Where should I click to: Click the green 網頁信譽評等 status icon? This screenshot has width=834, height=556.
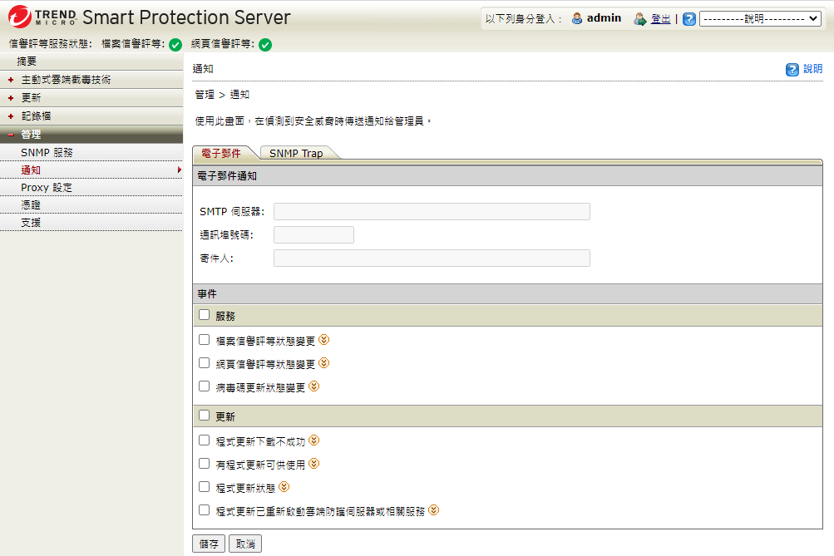click(x=265, y=45)
